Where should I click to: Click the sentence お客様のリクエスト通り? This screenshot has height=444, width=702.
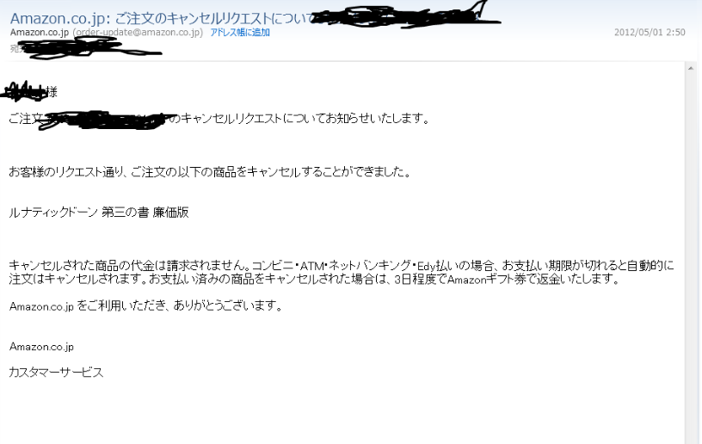210,172
